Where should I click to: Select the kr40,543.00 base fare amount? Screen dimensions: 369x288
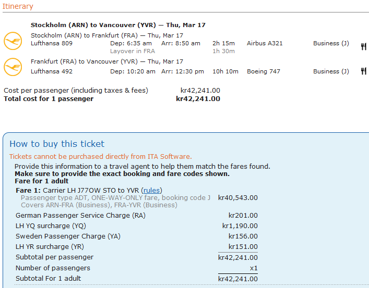pyautogui.click(x=237, y=198)
